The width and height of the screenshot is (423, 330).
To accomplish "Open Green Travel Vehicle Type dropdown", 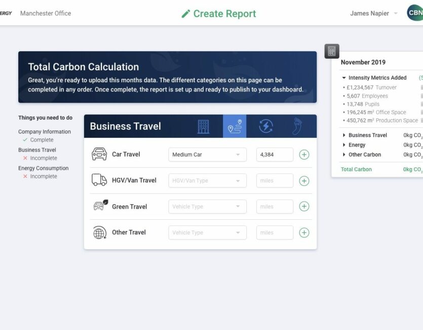I will [207, 206].
